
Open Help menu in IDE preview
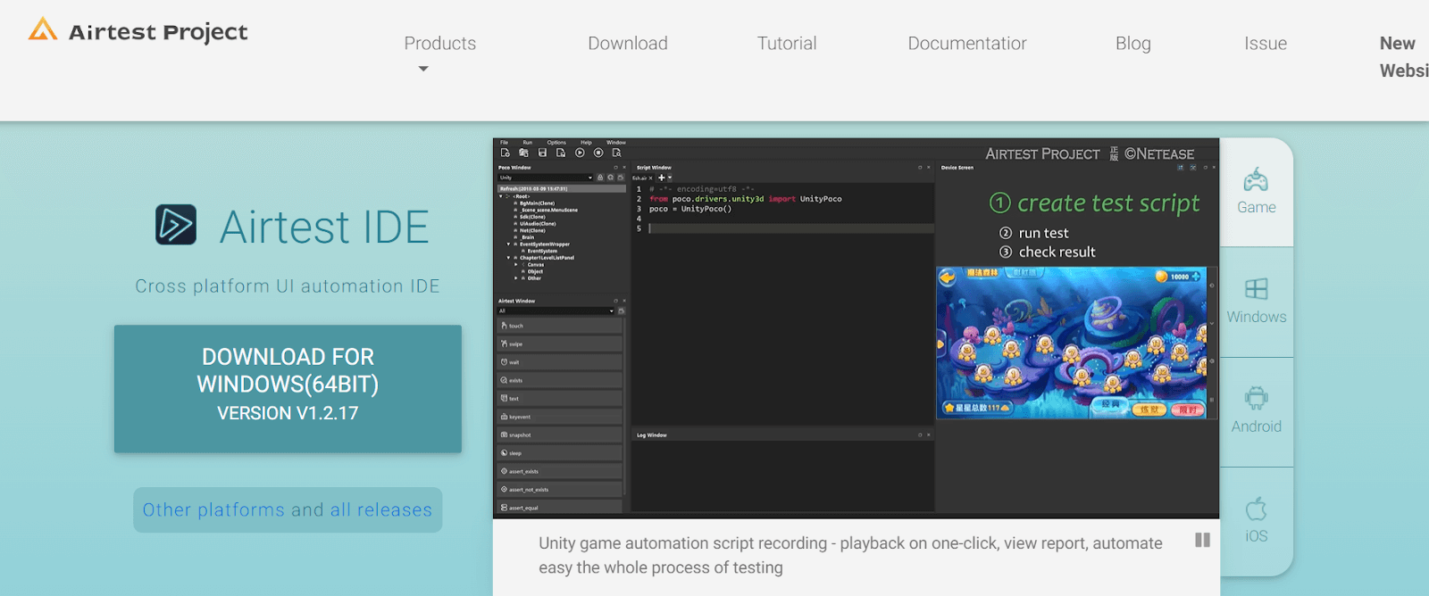coord(586,143)
